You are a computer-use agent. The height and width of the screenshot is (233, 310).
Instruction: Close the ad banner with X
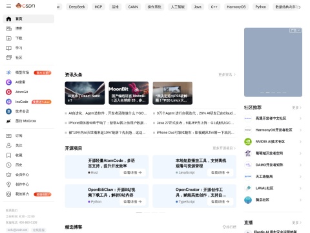[x=298, y=30]
